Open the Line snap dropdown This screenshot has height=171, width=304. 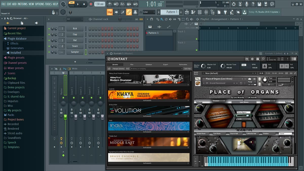pos(149,12)
